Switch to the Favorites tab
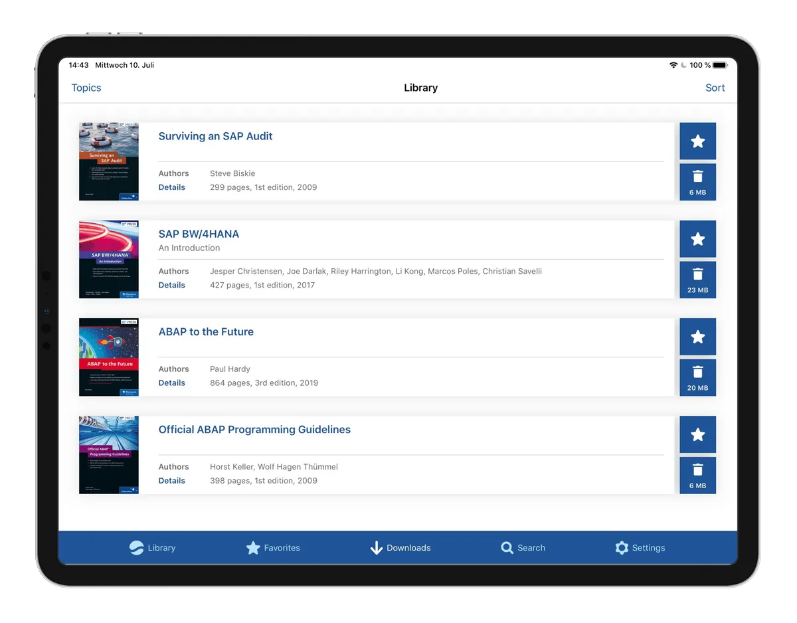Image resolution: width=797 pixels, height=623 pixels. [273, 548]
